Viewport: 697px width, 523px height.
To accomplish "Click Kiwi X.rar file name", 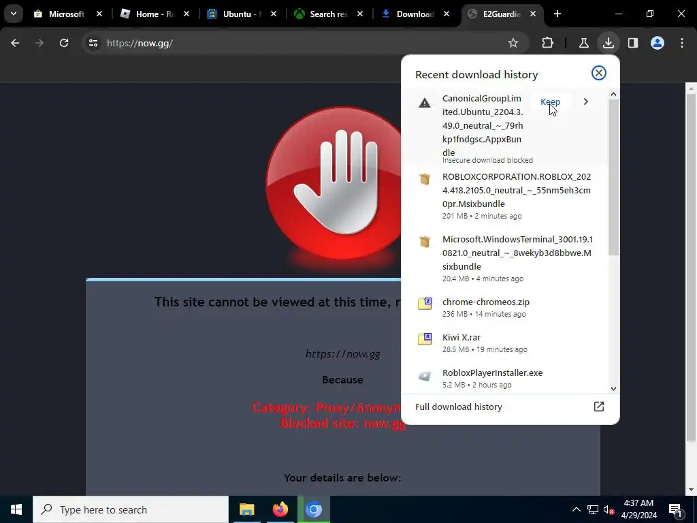I will (461, 338).
